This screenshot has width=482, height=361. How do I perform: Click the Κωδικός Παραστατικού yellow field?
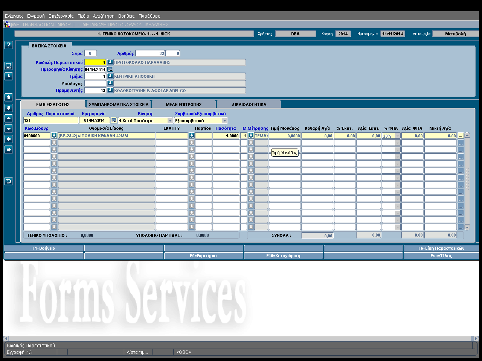[95, 62]
